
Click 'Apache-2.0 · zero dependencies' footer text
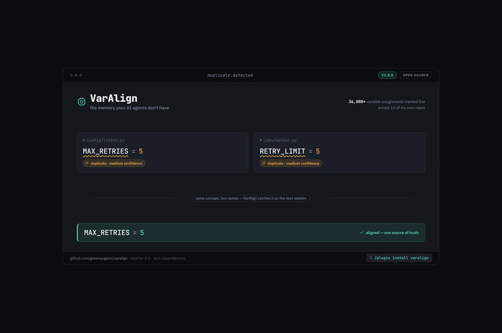(x=158, y=258)
